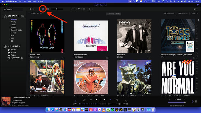Go back with the left arrow
The image size is (201, 113).
[30, 9]
